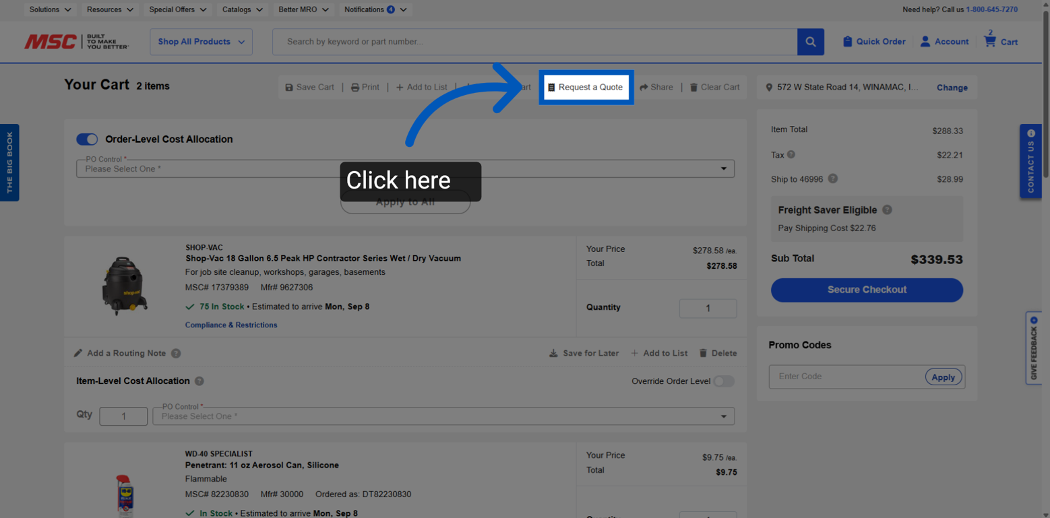Click Print in cart toolbar

coord(365,87)
